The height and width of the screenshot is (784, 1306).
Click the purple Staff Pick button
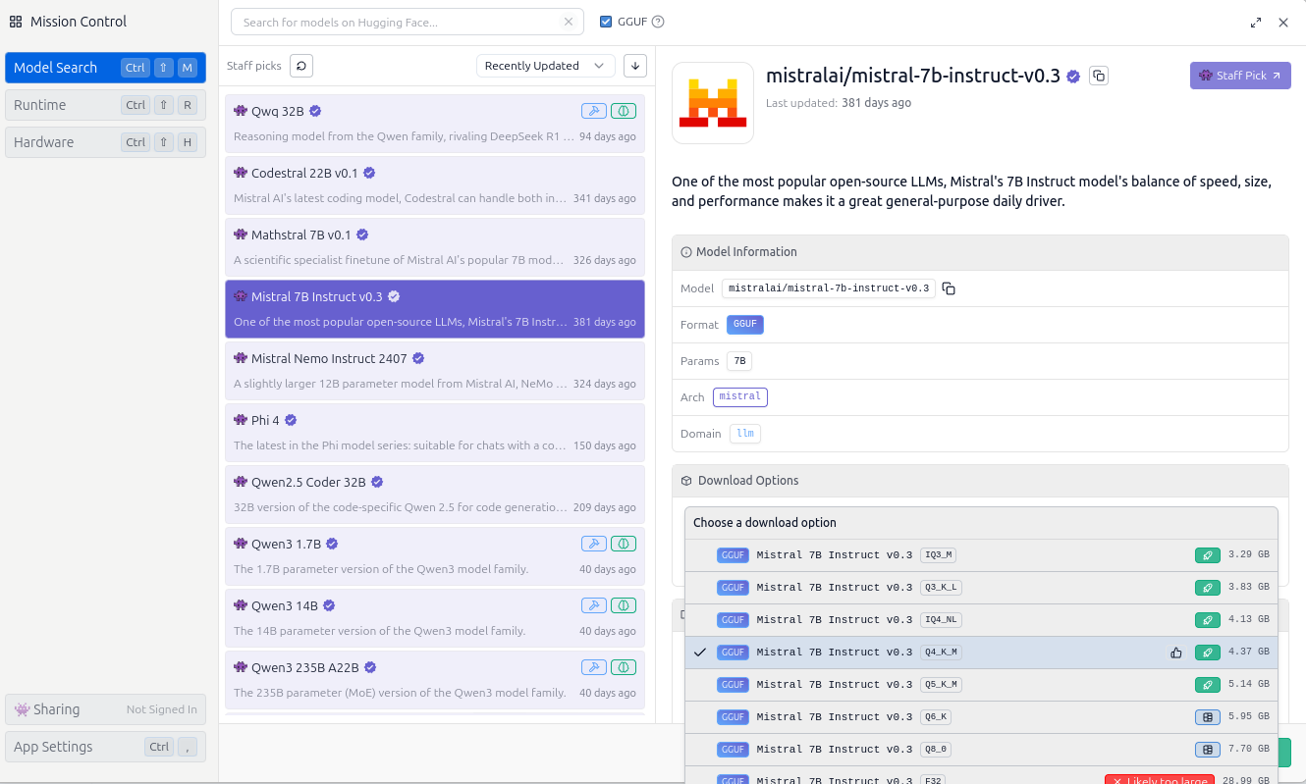pos(1240,76)
